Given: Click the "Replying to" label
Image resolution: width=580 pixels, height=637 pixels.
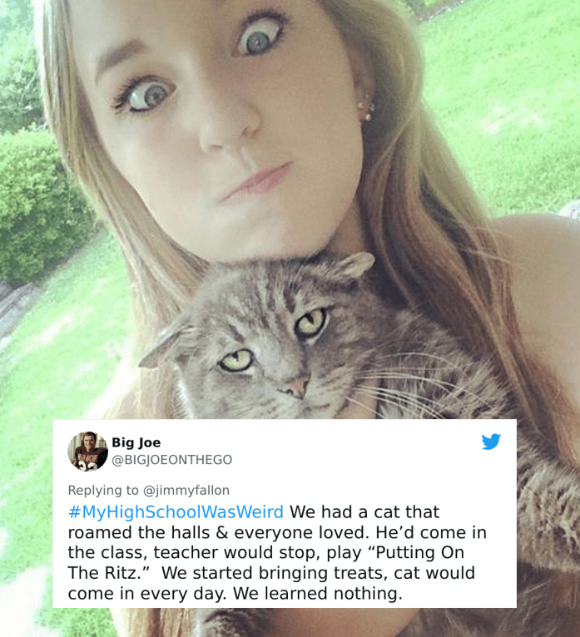Looking at the screenshot, I should tap(103, 491).
